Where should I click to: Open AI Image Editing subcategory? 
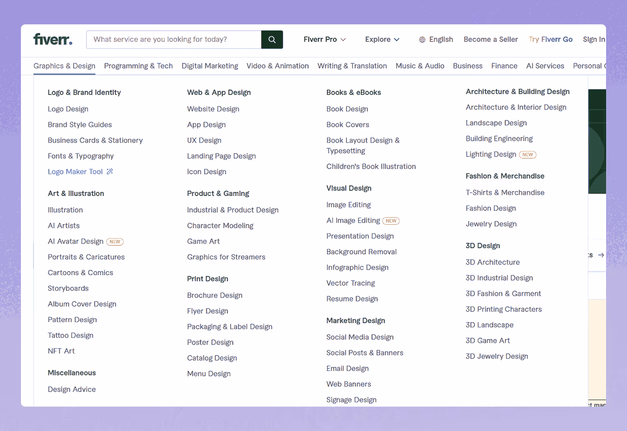(353, 220)
